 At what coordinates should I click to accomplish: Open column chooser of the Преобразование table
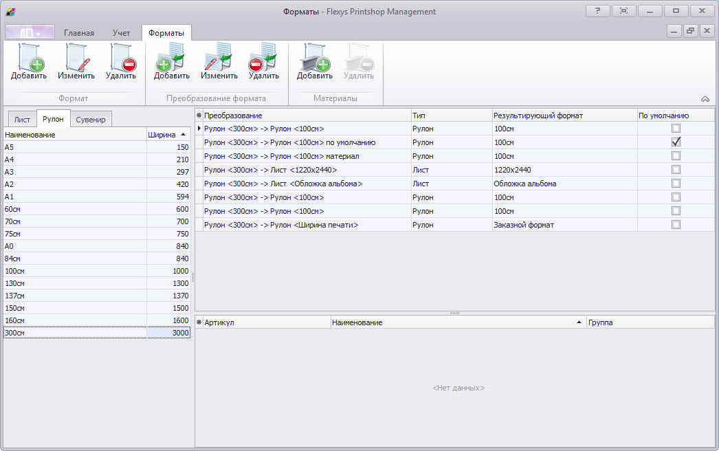pyautogui.click(x=199, y=115)
